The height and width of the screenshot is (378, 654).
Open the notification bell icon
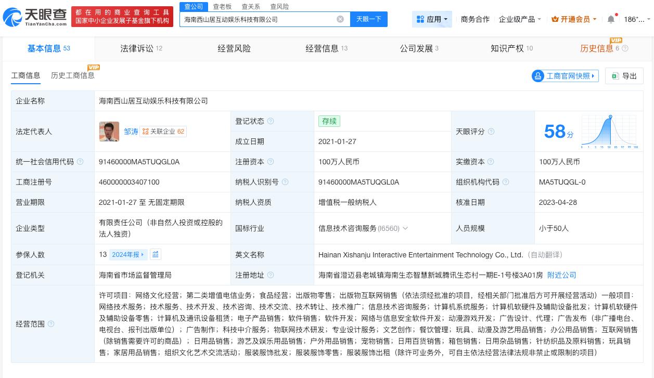611,19
